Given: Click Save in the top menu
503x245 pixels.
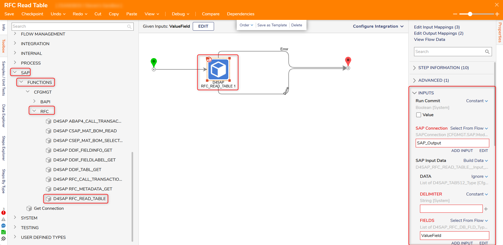Looking at the screenshot, I should tap(9, 14).
